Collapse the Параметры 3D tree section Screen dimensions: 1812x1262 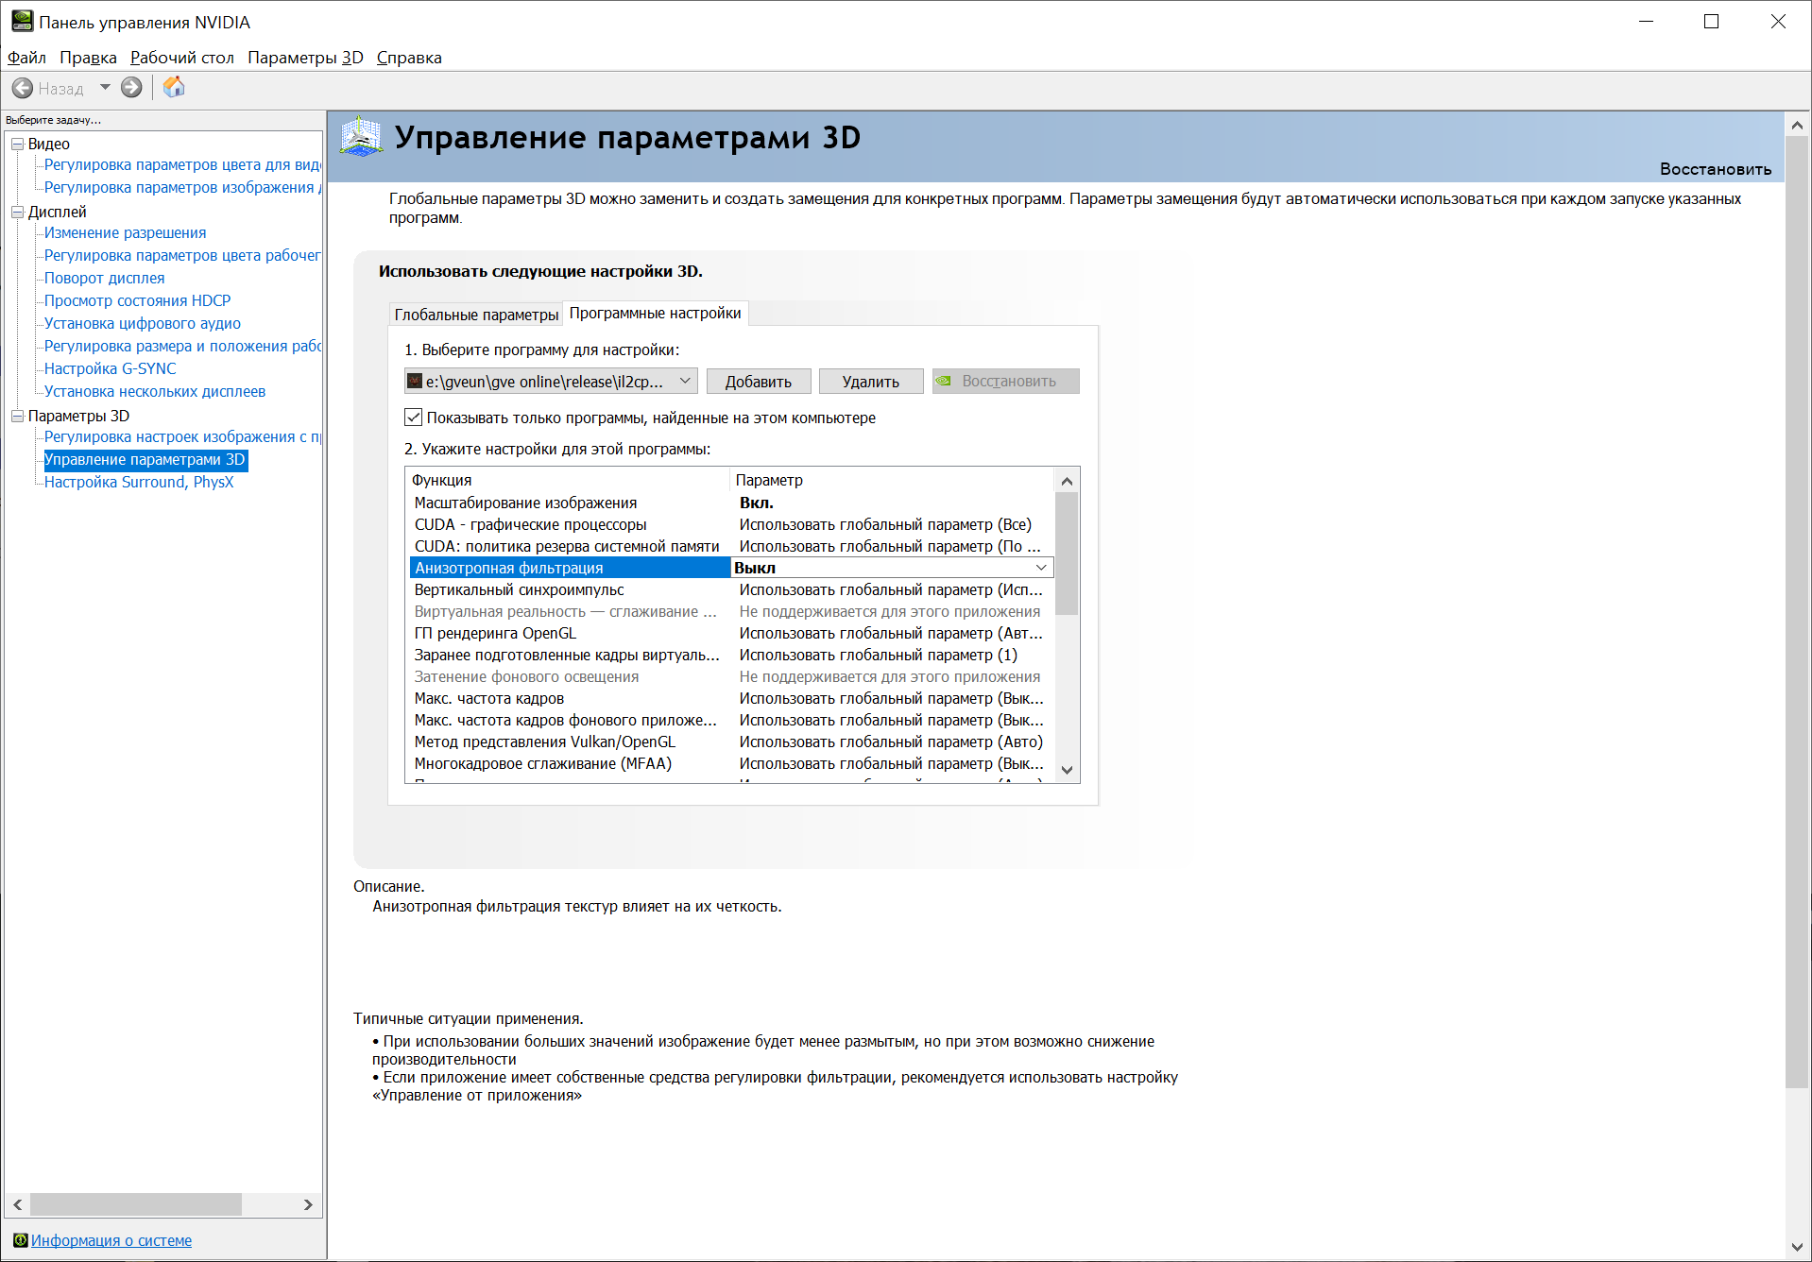pyautogui.click(x=17, y=416)
